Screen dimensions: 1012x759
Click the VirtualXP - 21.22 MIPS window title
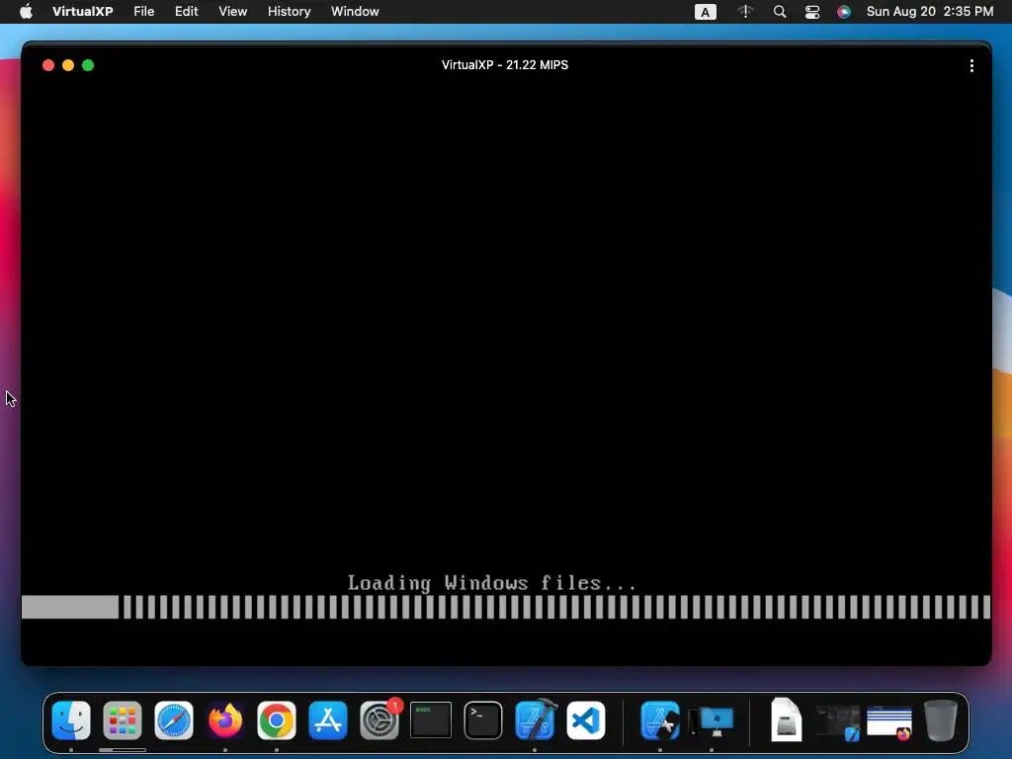pos(505,65)
